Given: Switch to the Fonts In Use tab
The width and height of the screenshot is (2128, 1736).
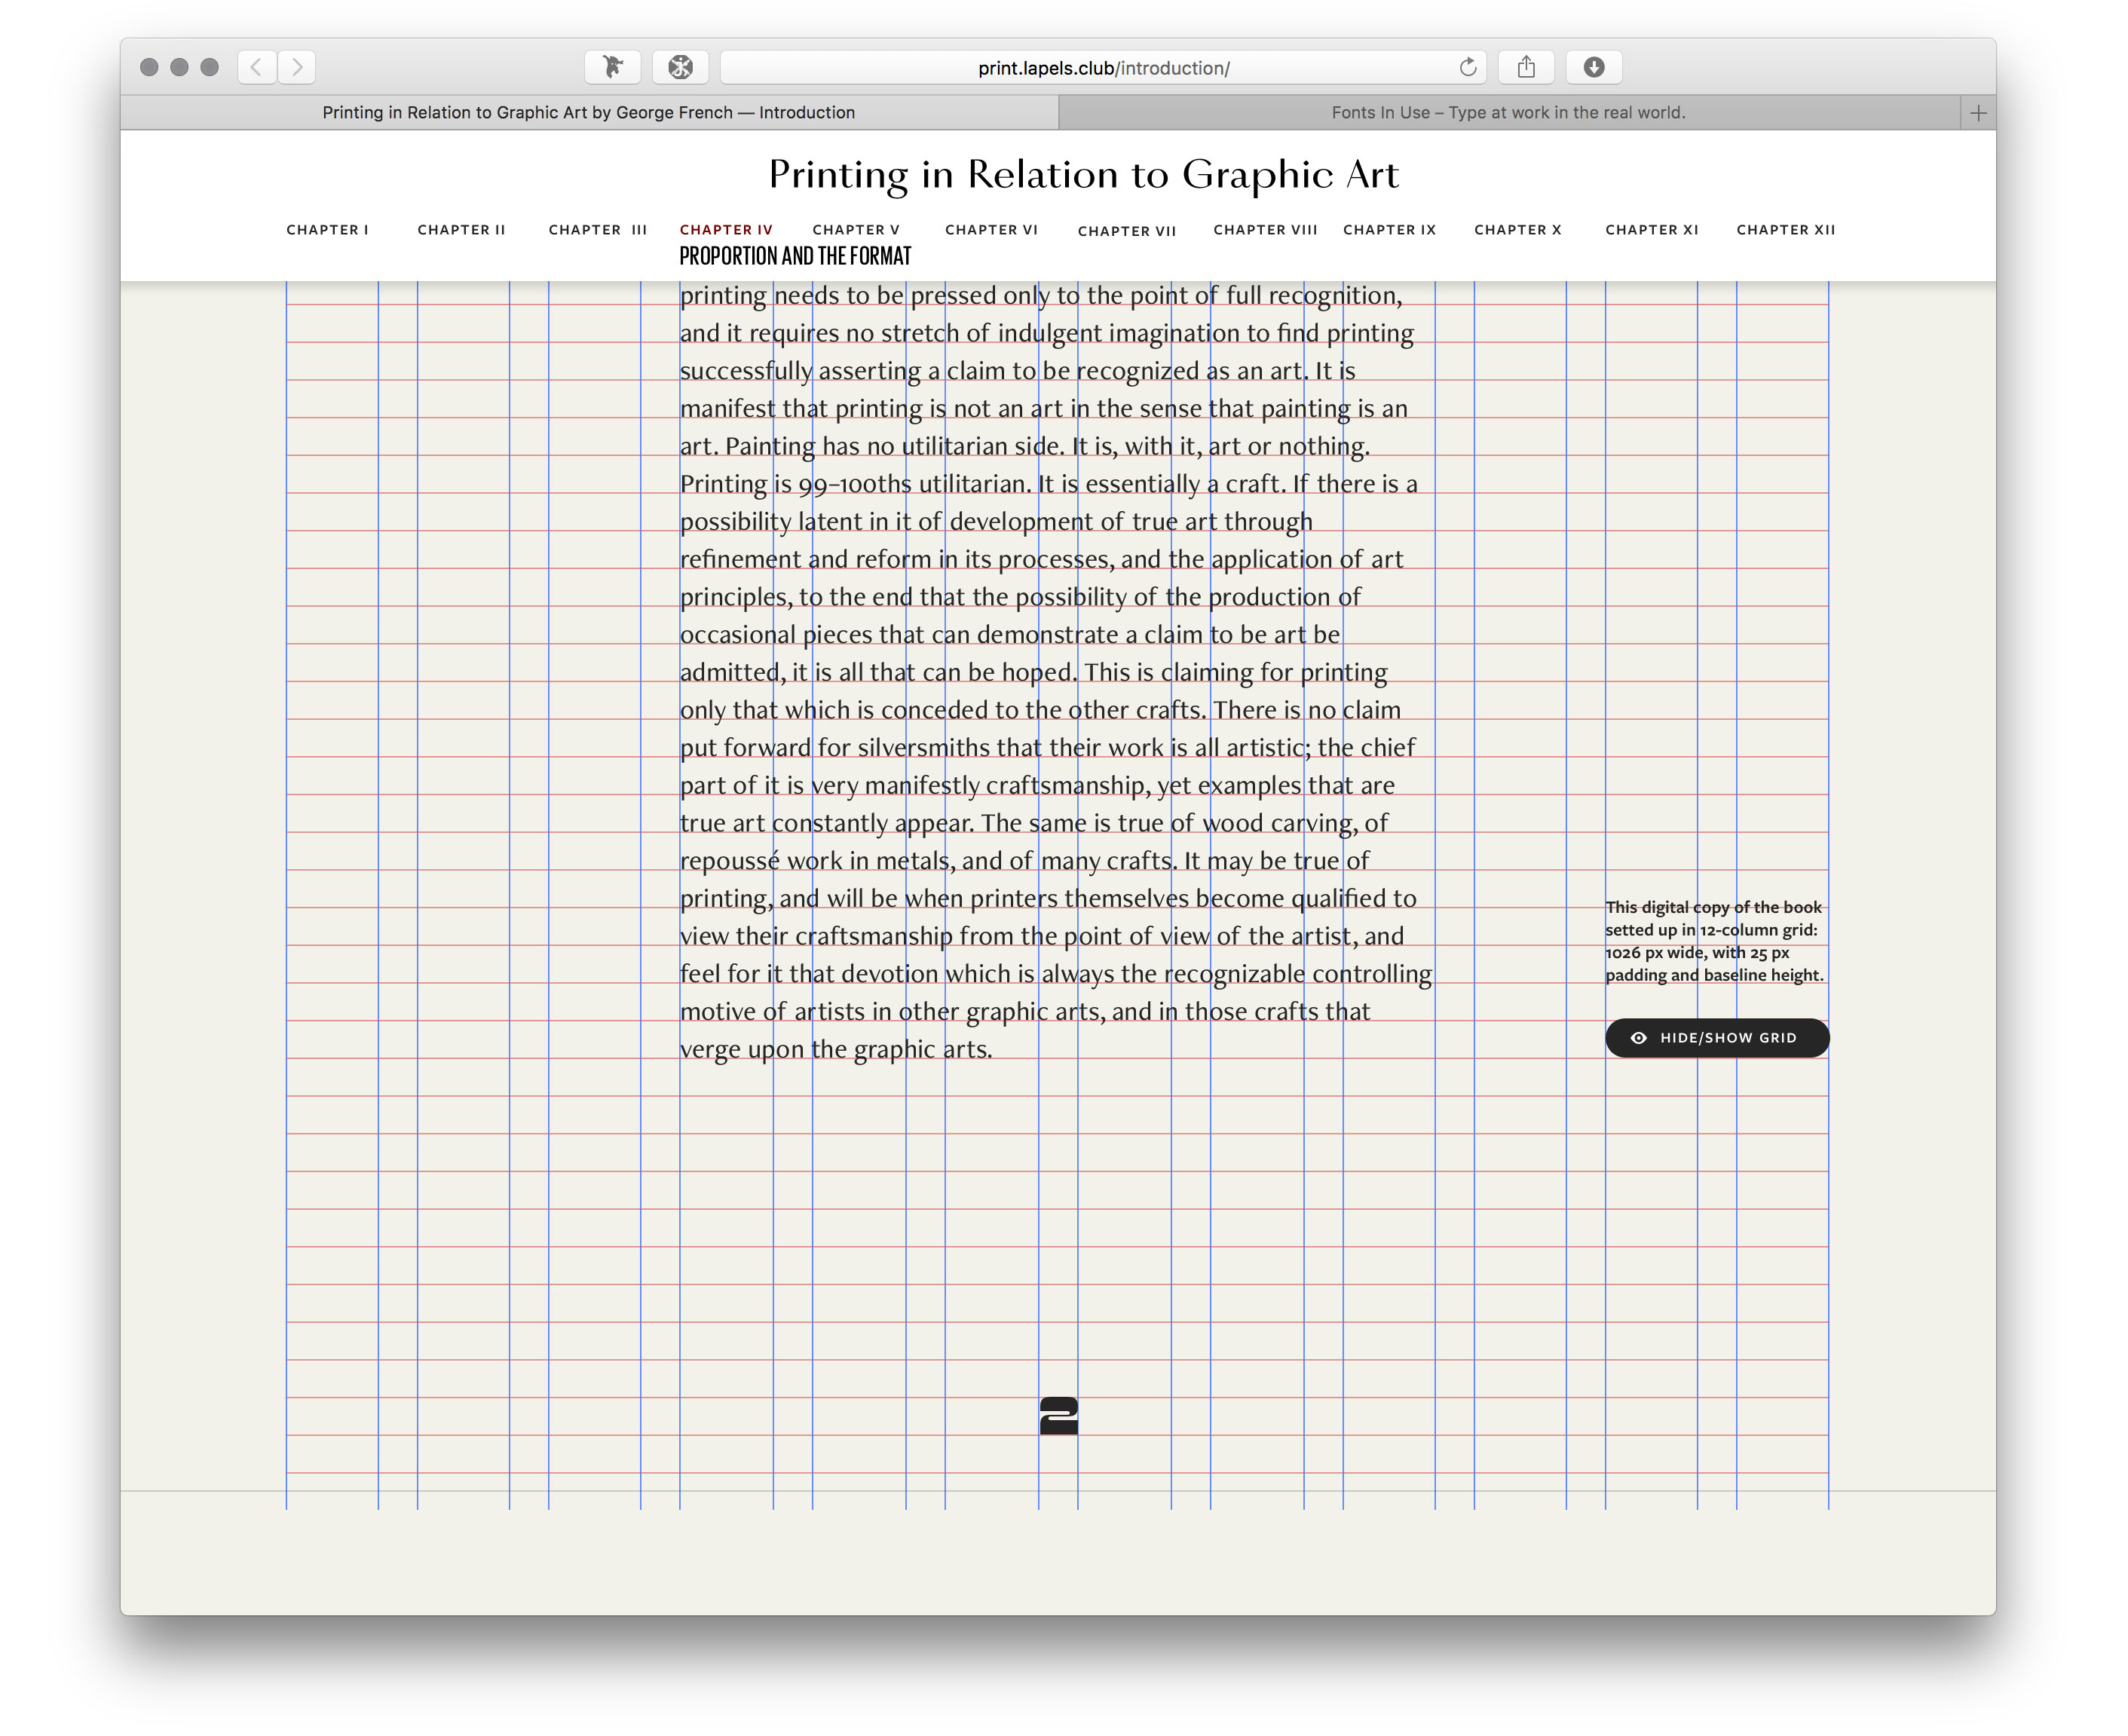Looking at the screenshot, I should click(x=1507, y=113).
